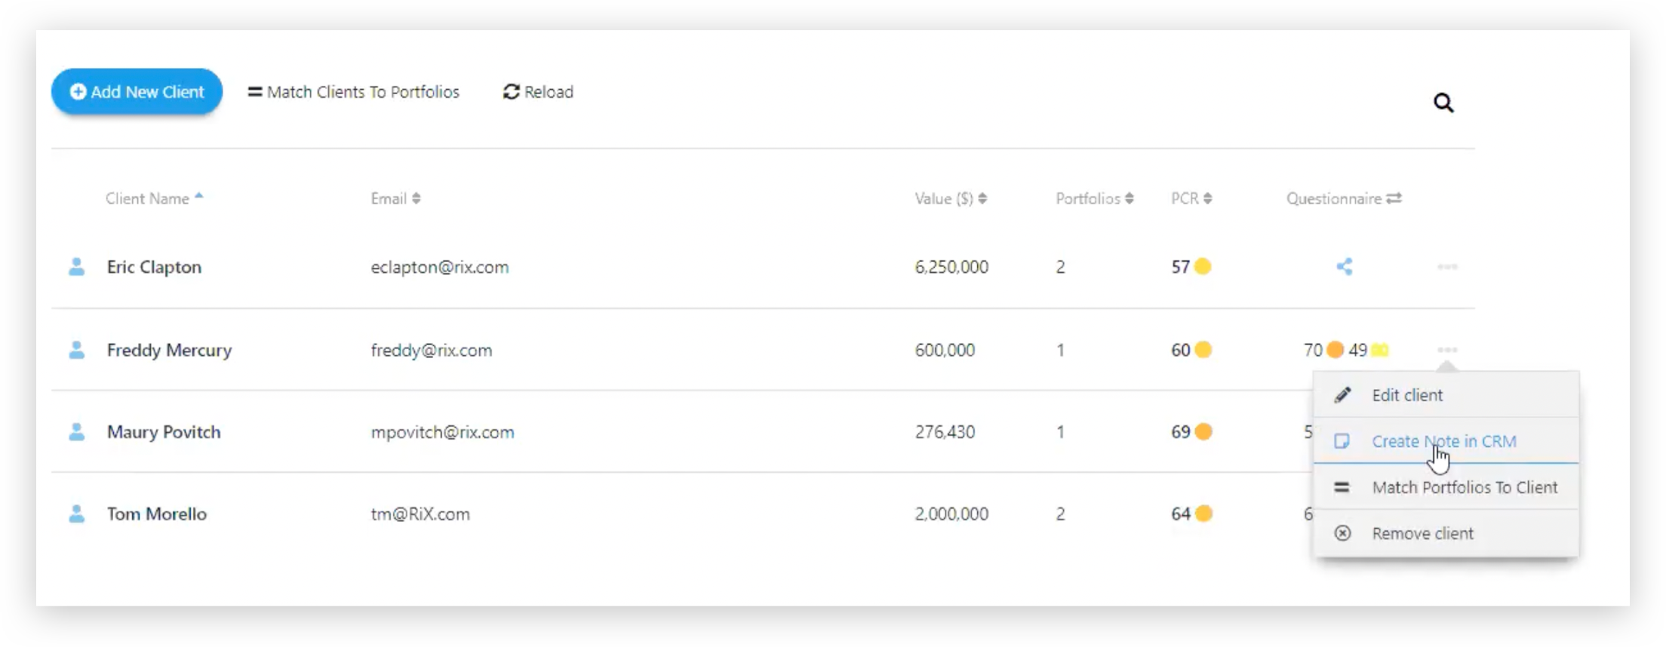Choose Create Note in CRM

1443,441
